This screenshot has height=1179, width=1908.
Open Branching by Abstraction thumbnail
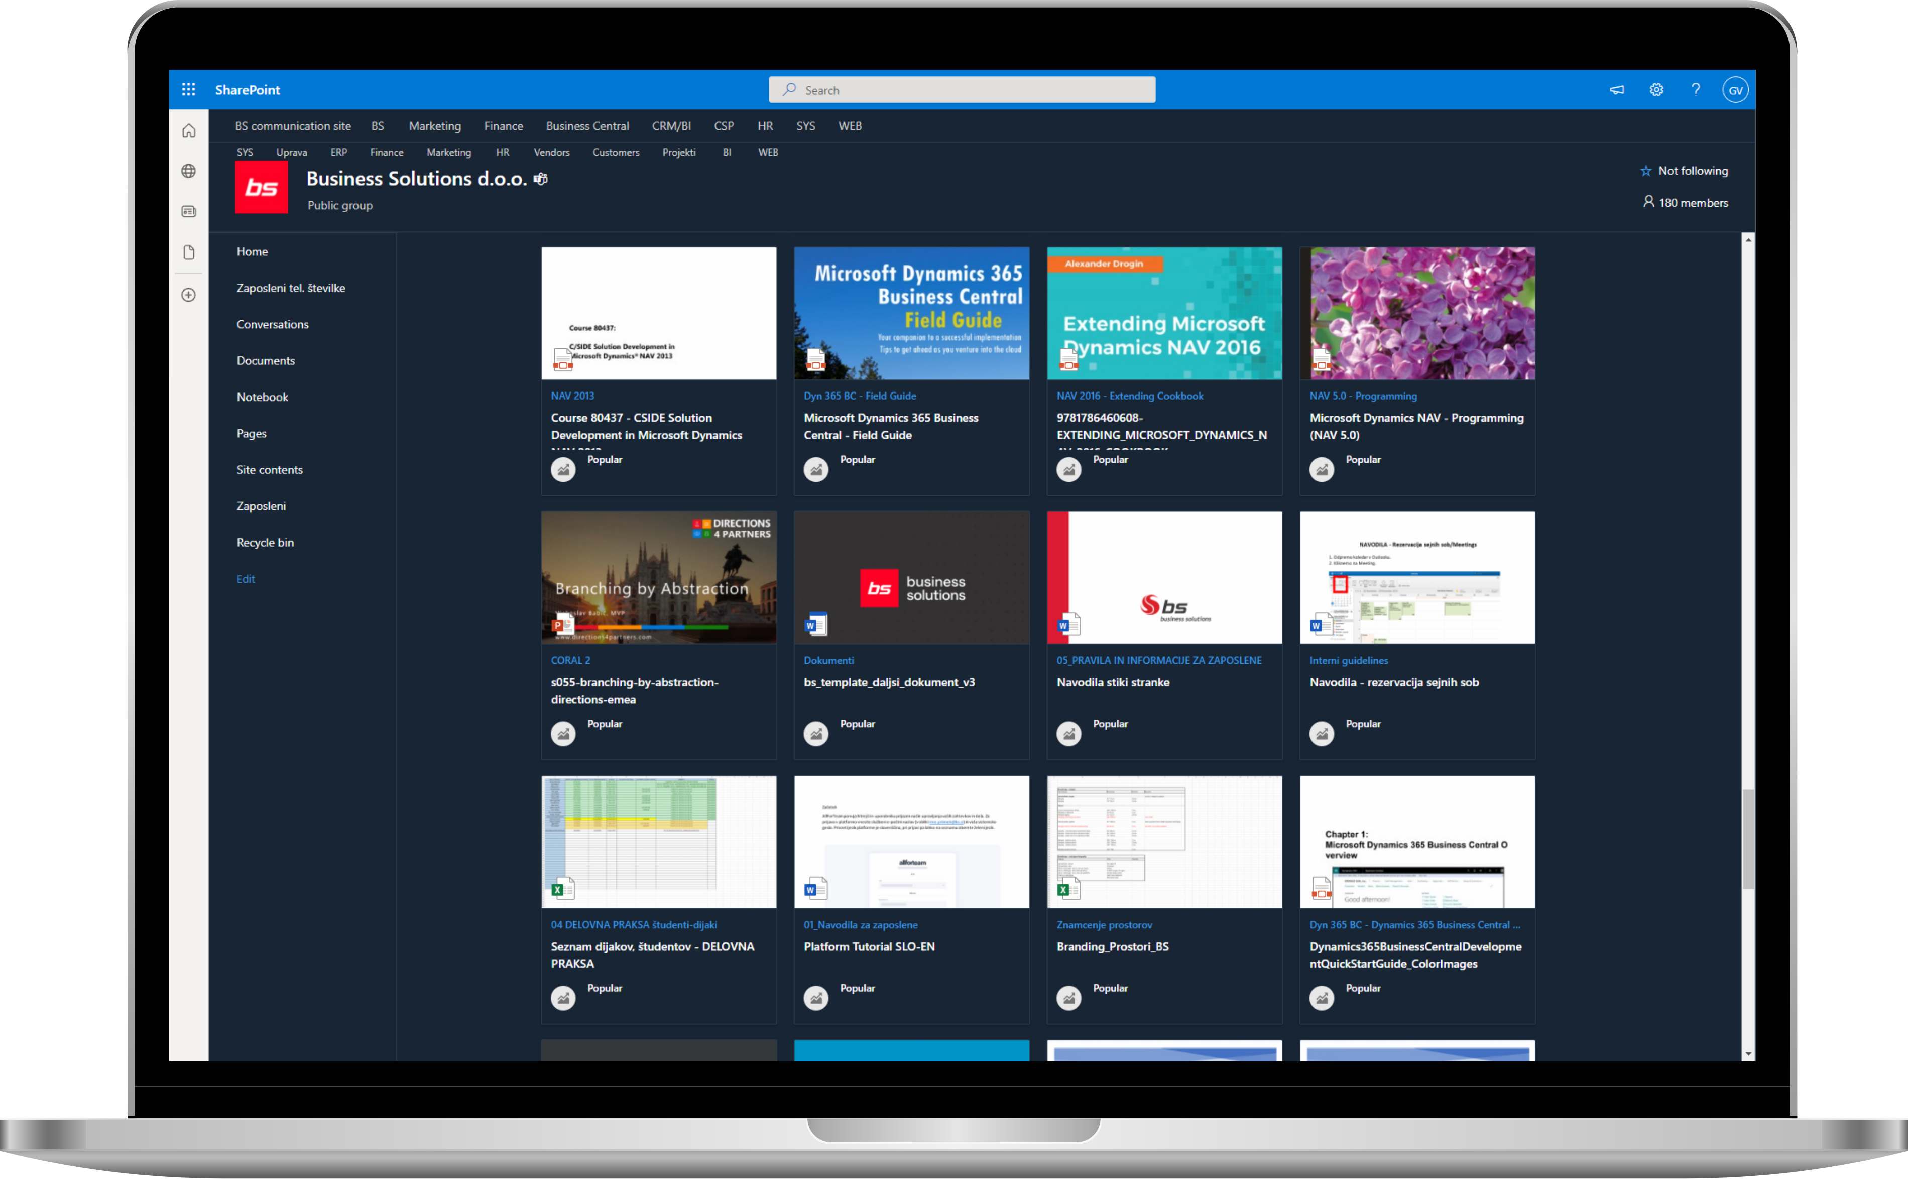658,578
